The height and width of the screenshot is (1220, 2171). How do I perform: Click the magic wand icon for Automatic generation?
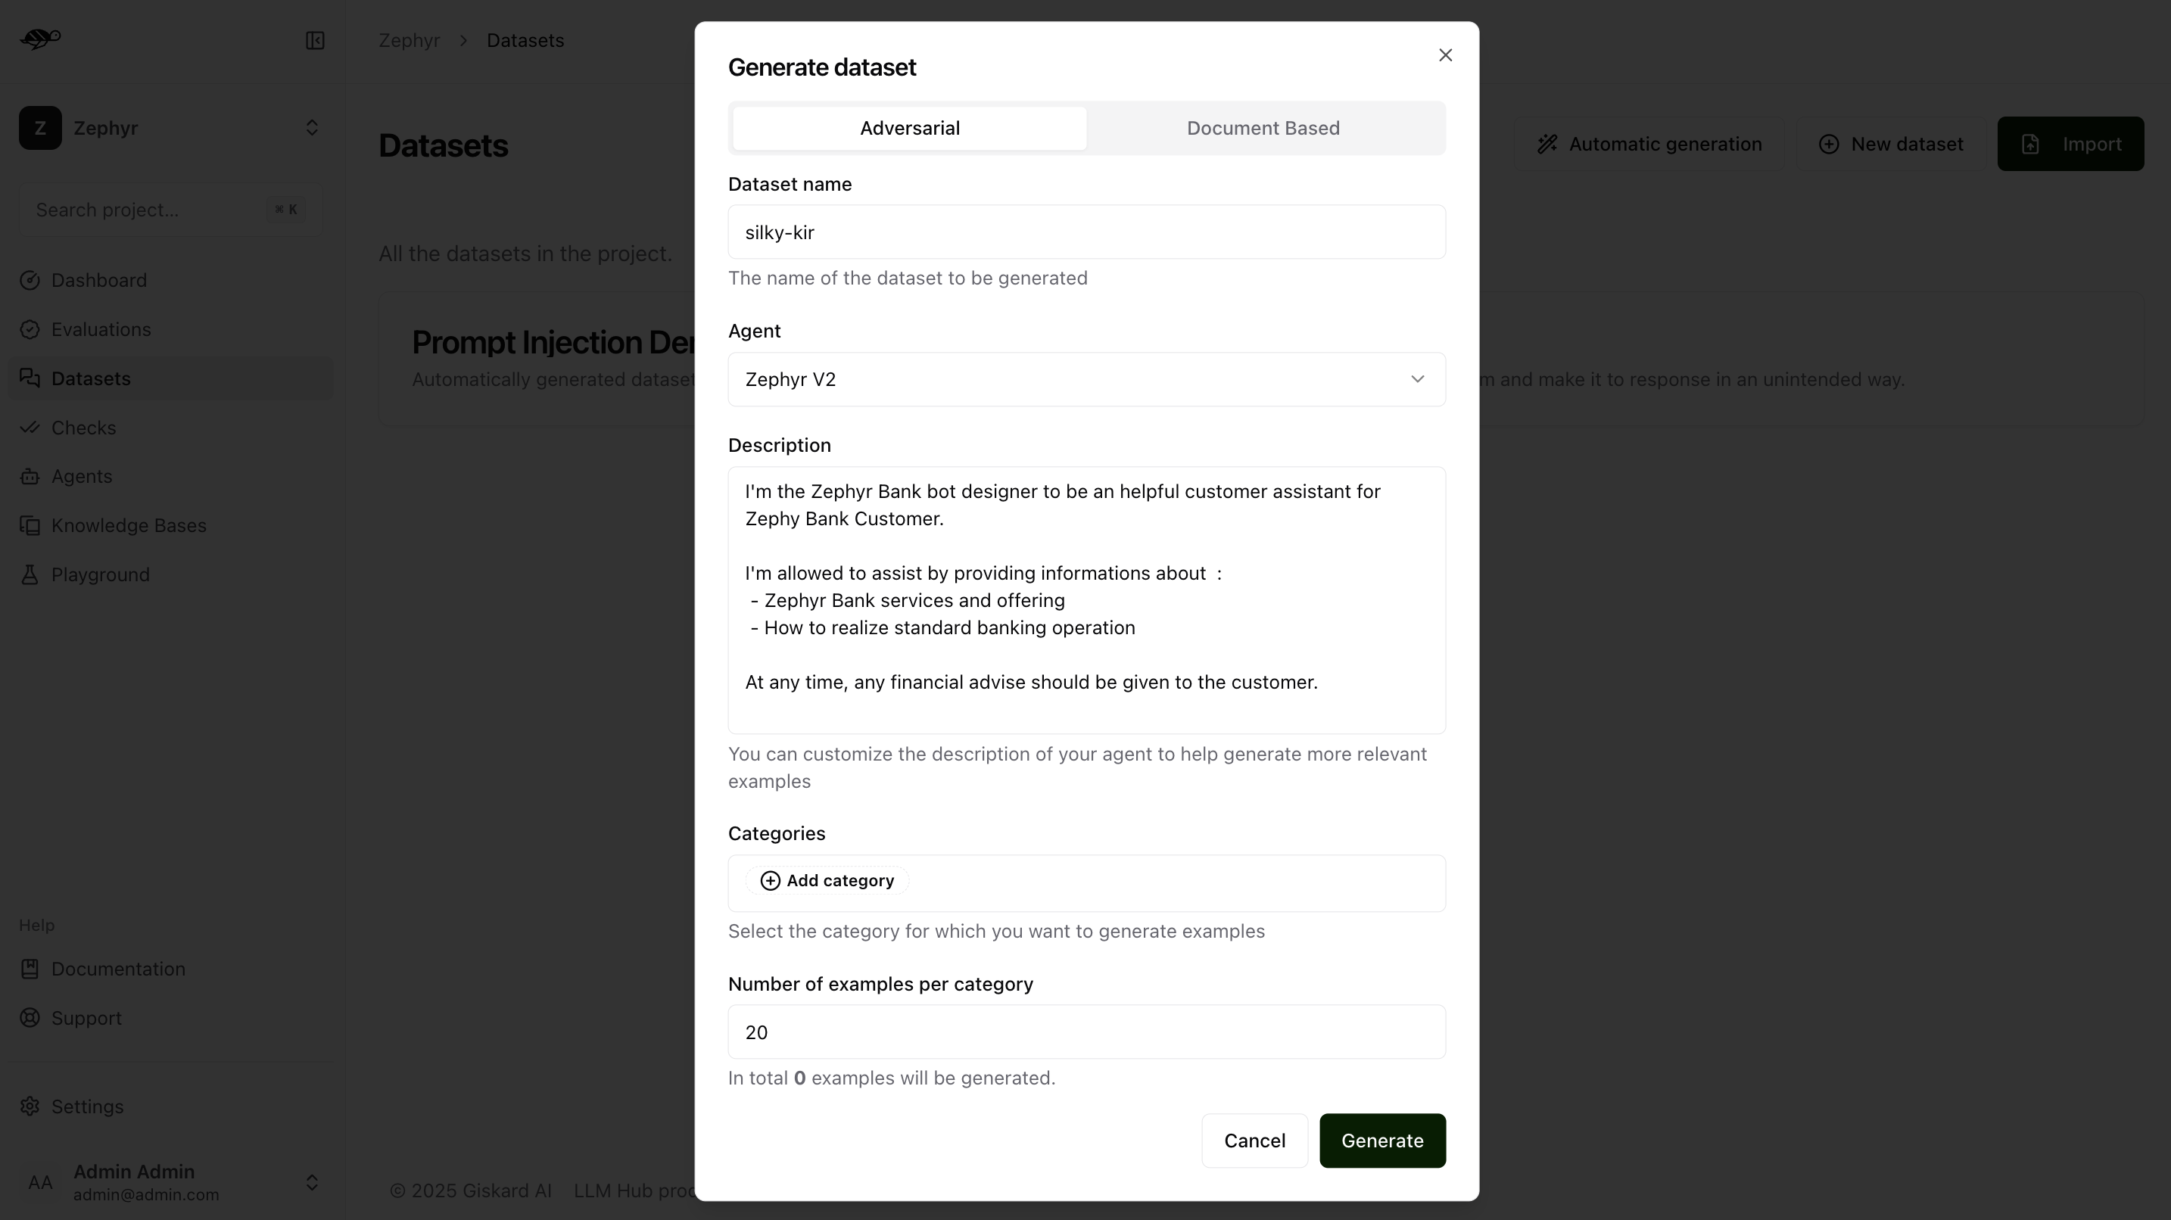(1547, 144)
